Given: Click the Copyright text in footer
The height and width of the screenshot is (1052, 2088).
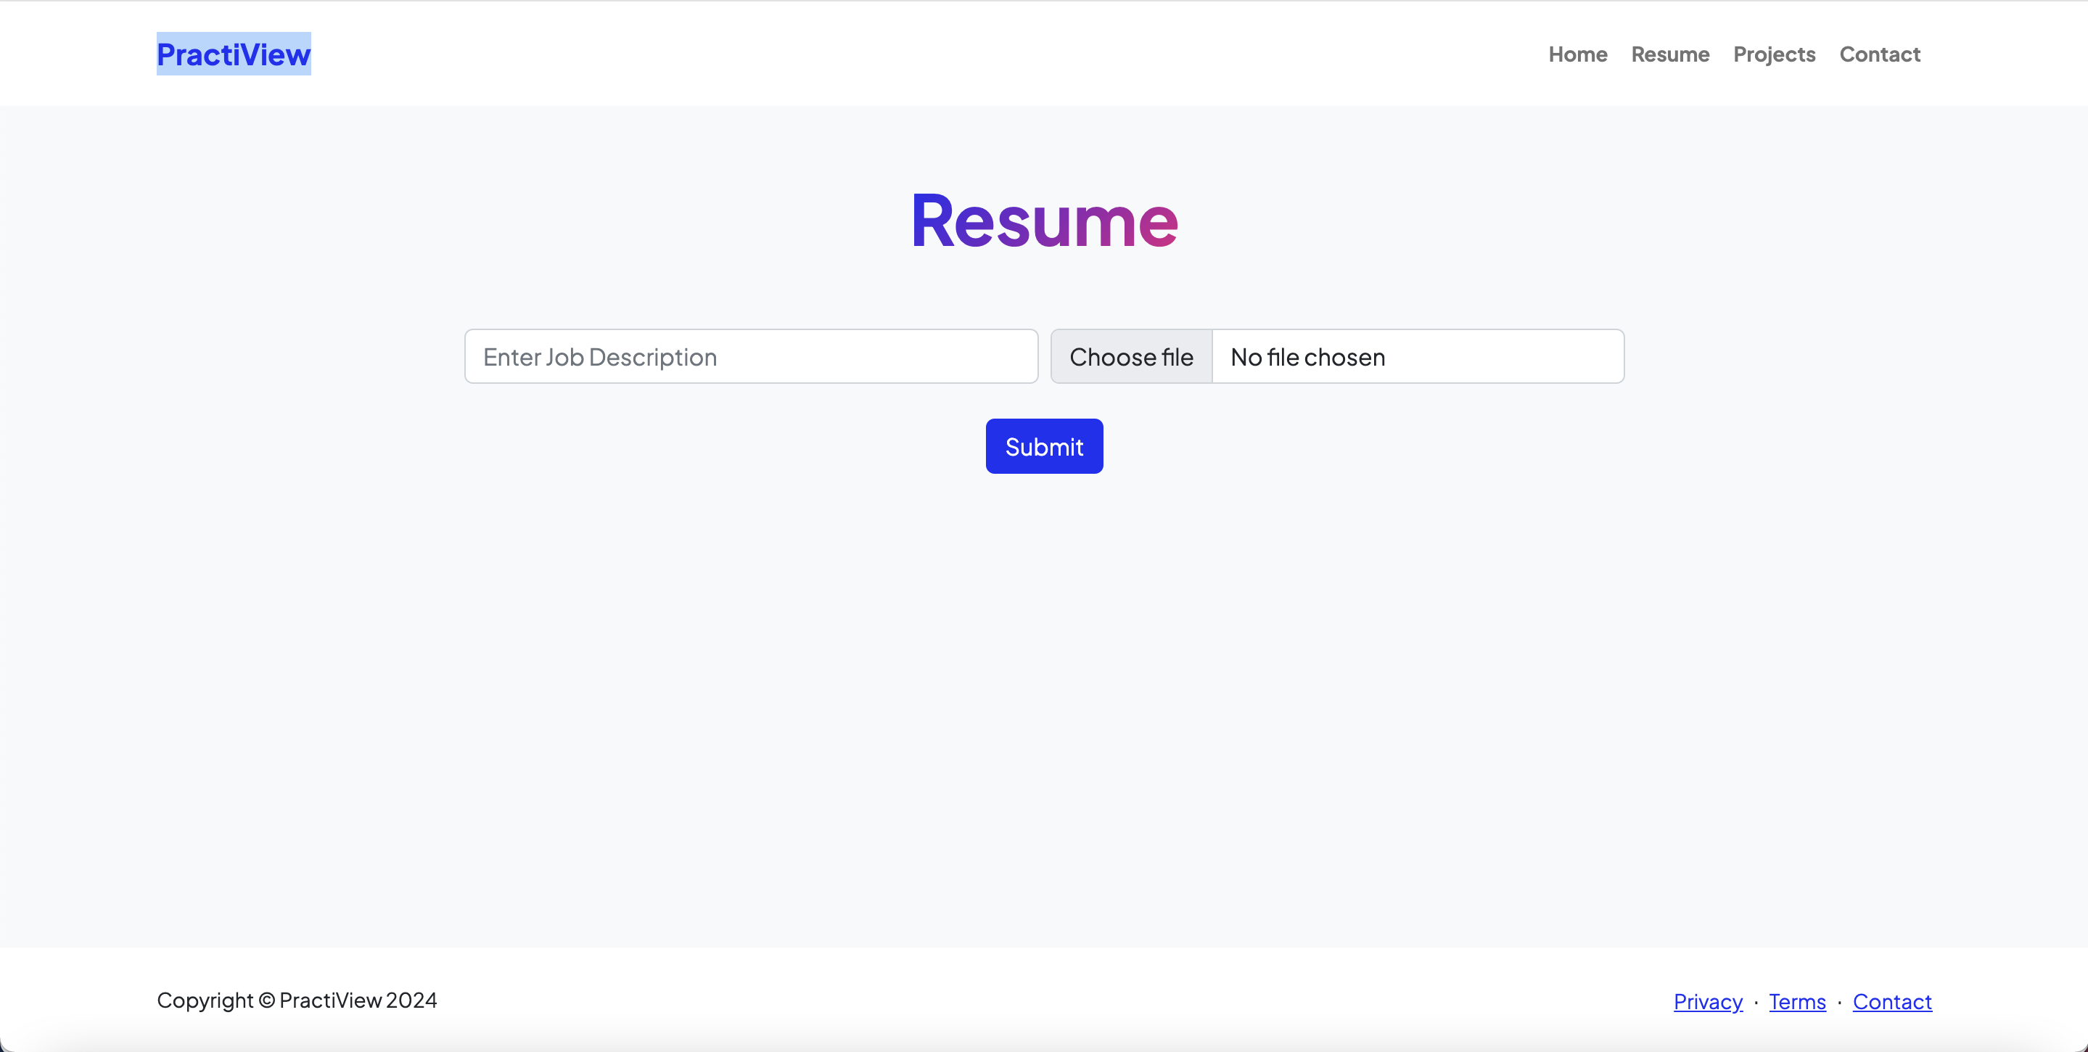Looking at the screenshot, I should 297,1000.
